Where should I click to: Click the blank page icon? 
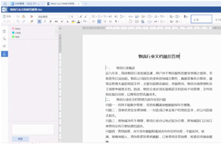tap(131, 22)
